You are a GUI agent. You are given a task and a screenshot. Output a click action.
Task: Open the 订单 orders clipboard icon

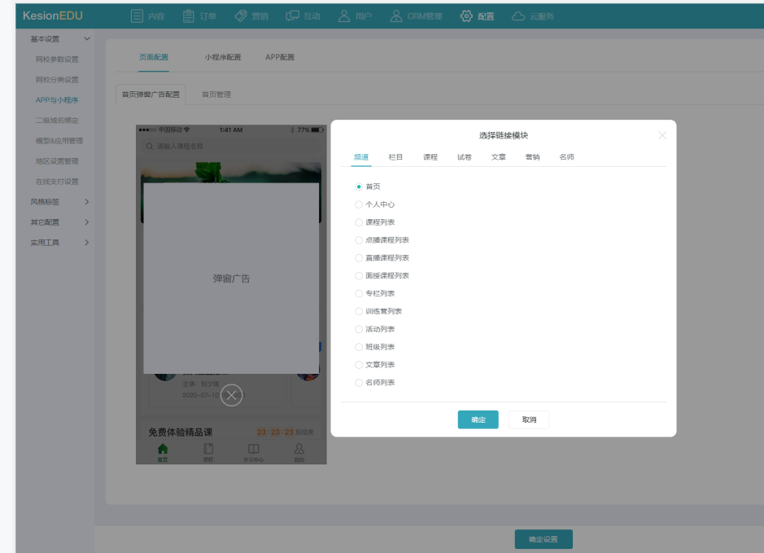coord(189,15)
